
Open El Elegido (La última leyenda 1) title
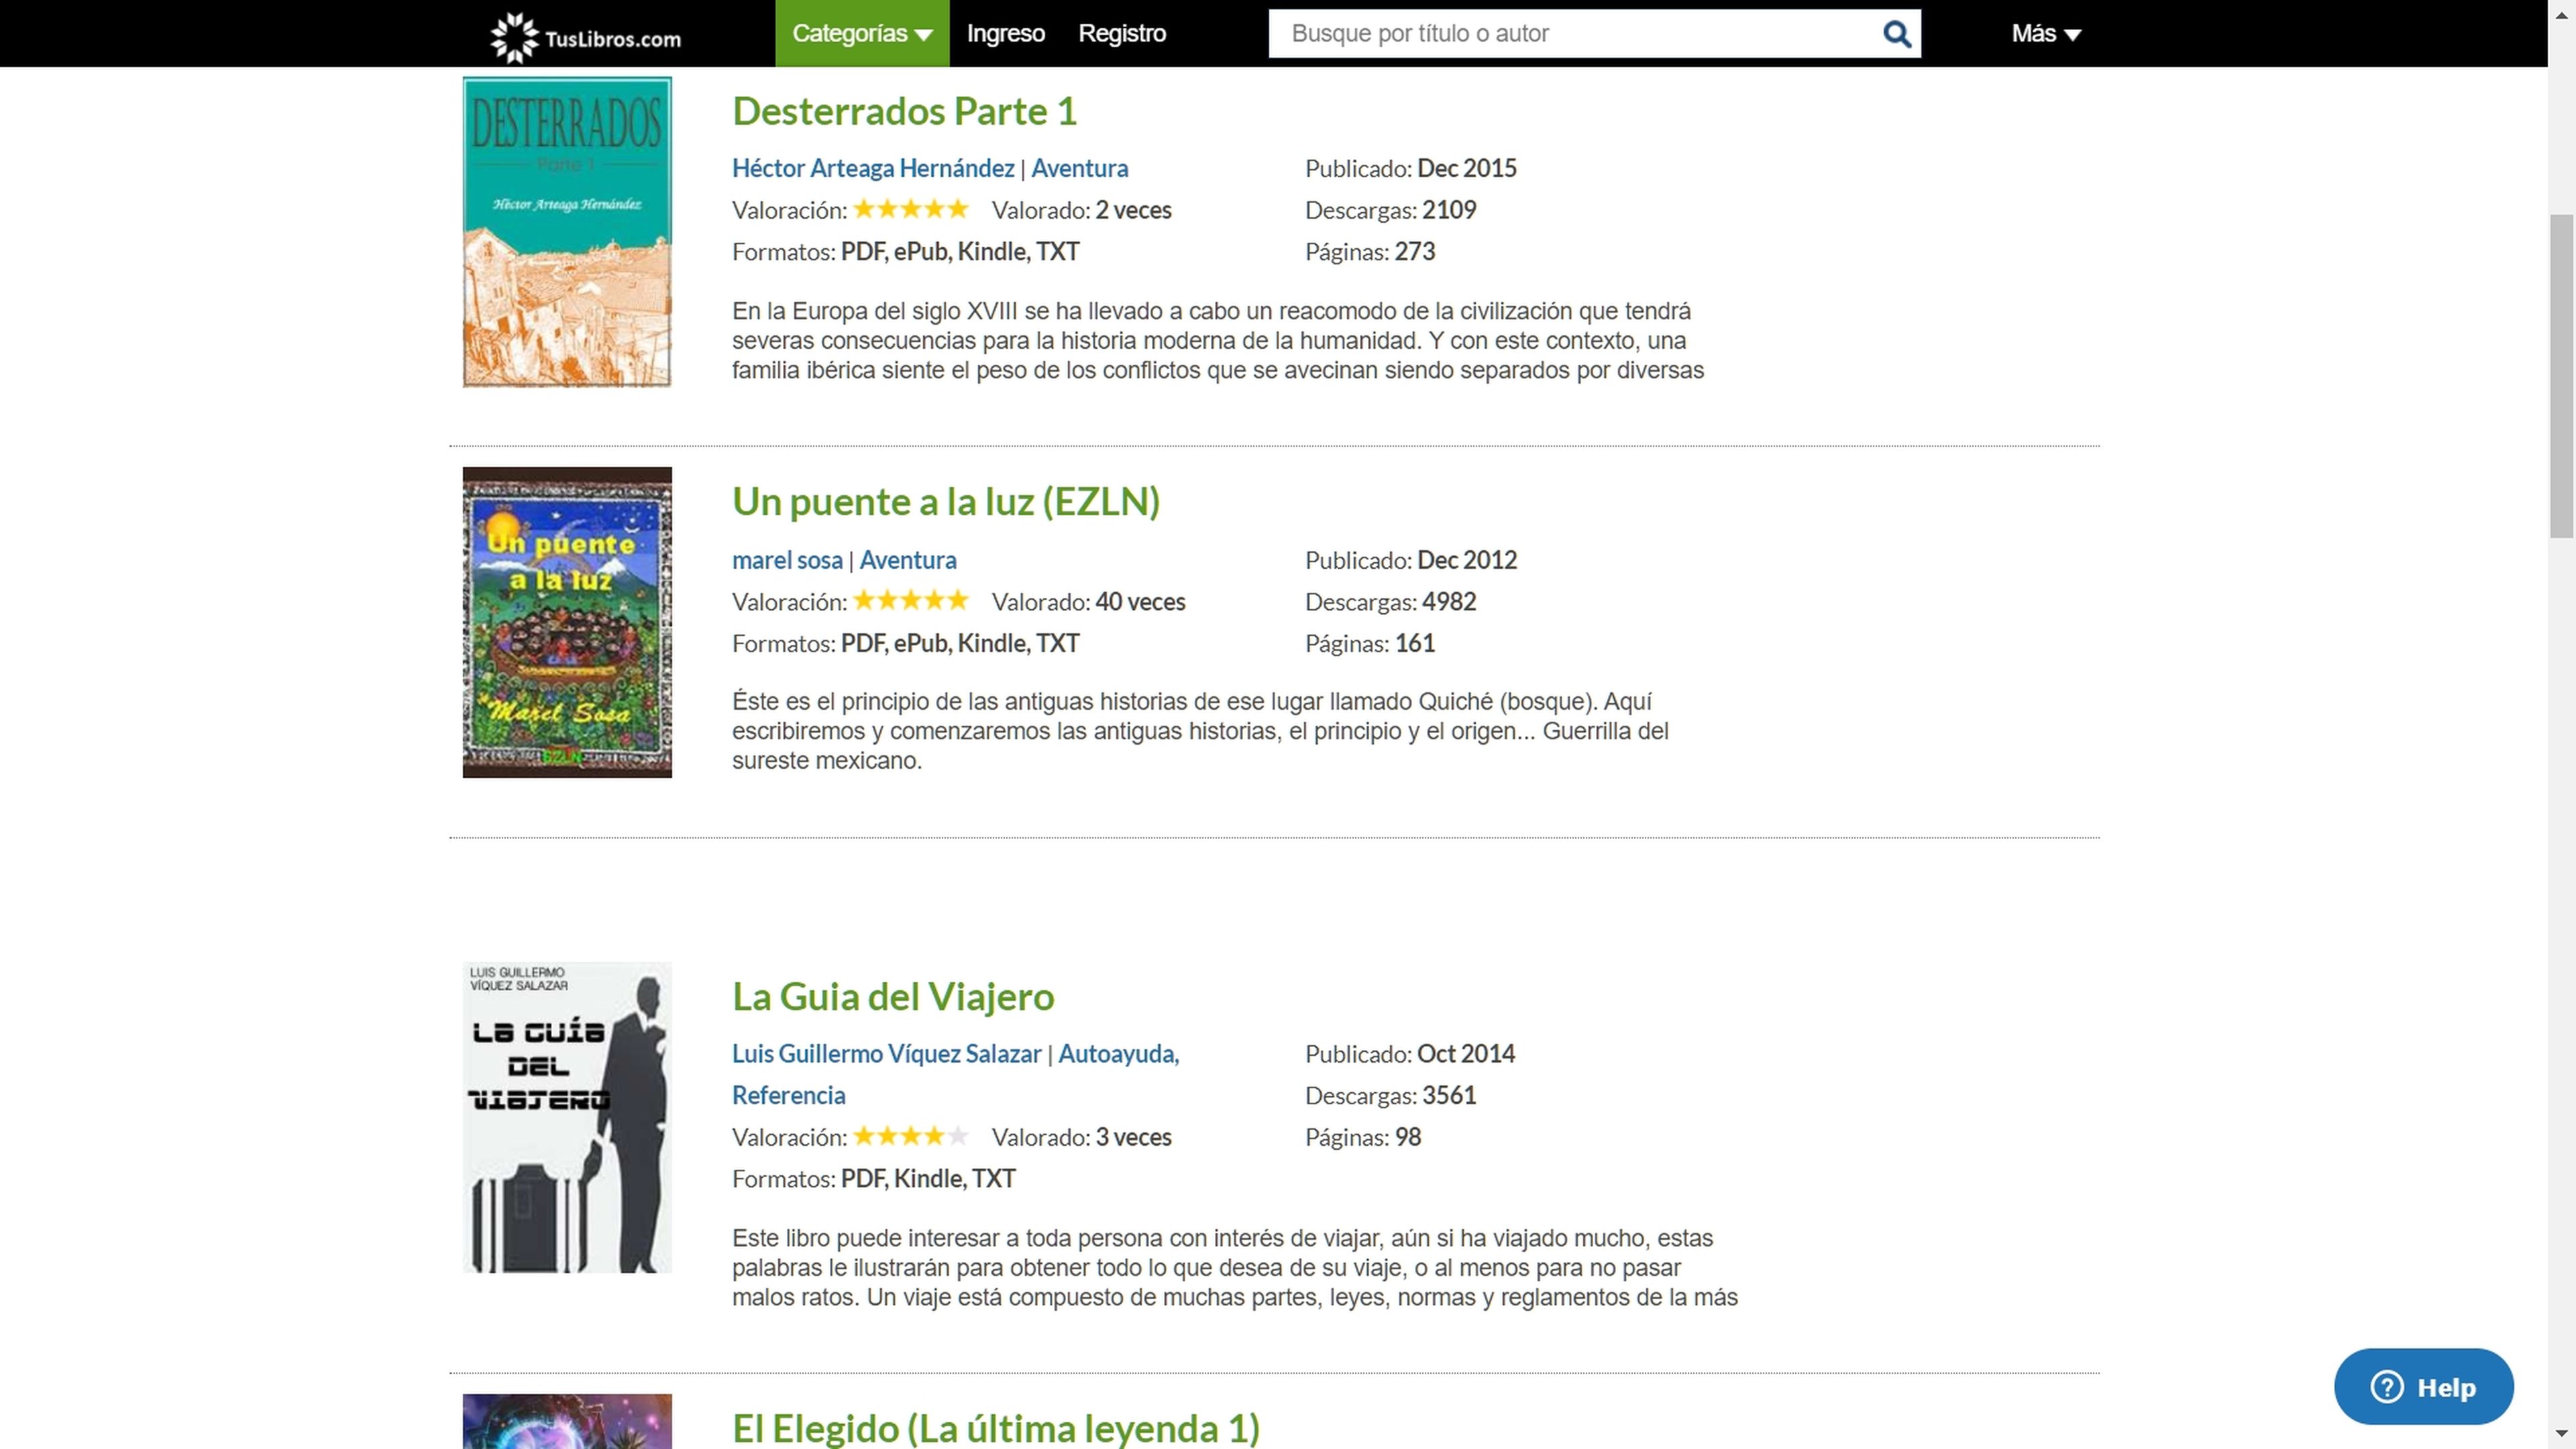(x=995, y=1428)
